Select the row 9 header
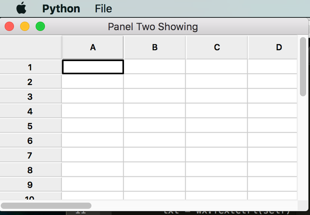This screenshot has width=310, height=215. click(30, 185)
